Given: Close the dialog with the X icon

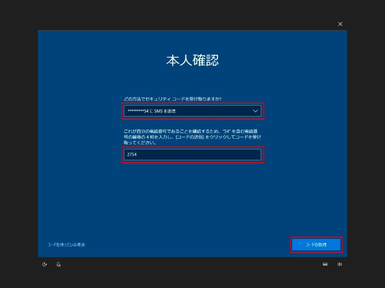Looking at the screenshot, I should (x=340, y=24).
